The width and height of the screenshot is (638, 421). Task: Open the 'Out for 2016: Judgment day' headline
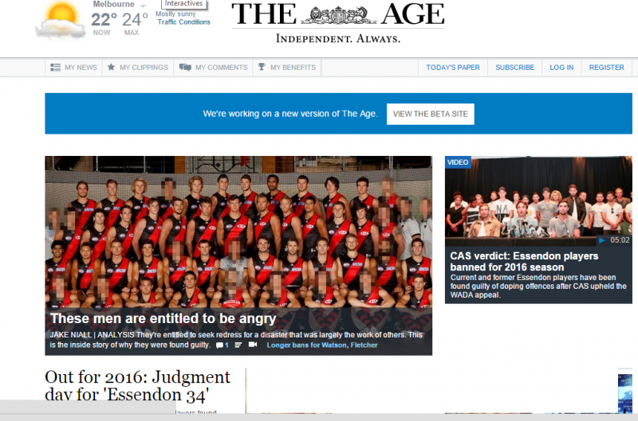(137, 385)
